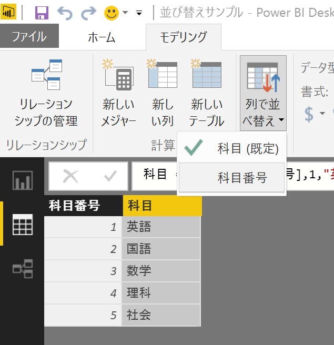Click the 科目番号 cell with value 3
Screen dimensions: 334x345
(83, 271)
